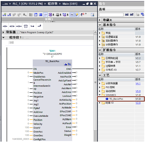Collapse the 基本指令 section
The image size is (145, 144).
[x=100, y=25]
